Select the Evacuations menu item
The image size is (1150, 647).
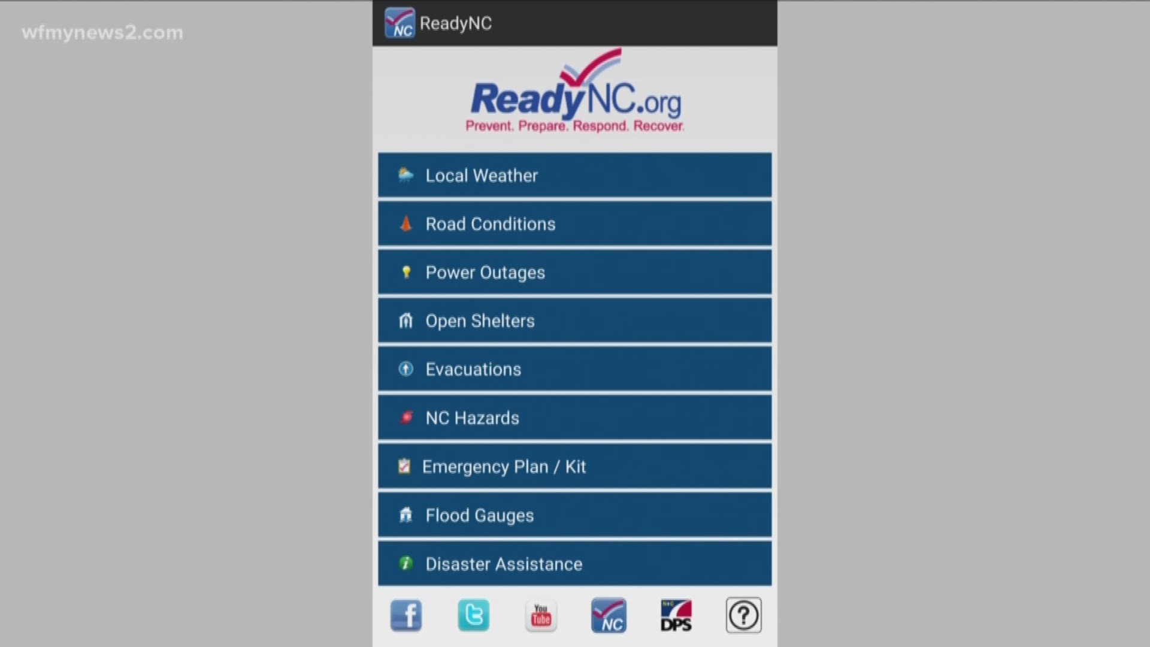pyautogui.click(x=574, y=369)
